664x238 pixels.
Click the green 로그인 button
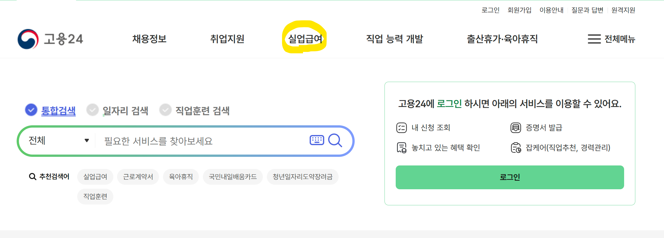pyautogui.click(x=510, y=177)
